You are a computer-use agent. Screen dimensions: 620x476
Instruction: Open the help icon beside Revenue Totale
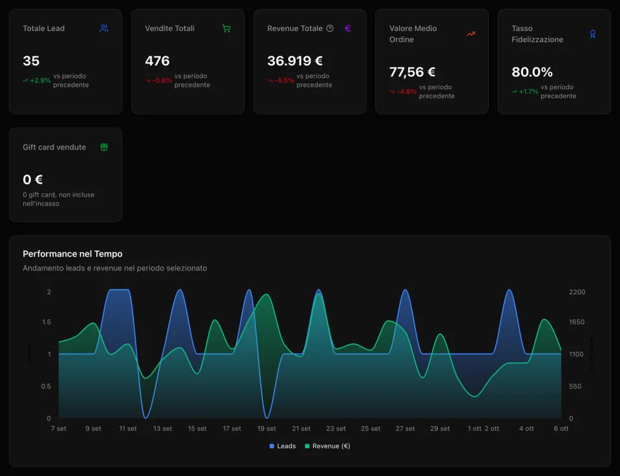pos(330,28)
